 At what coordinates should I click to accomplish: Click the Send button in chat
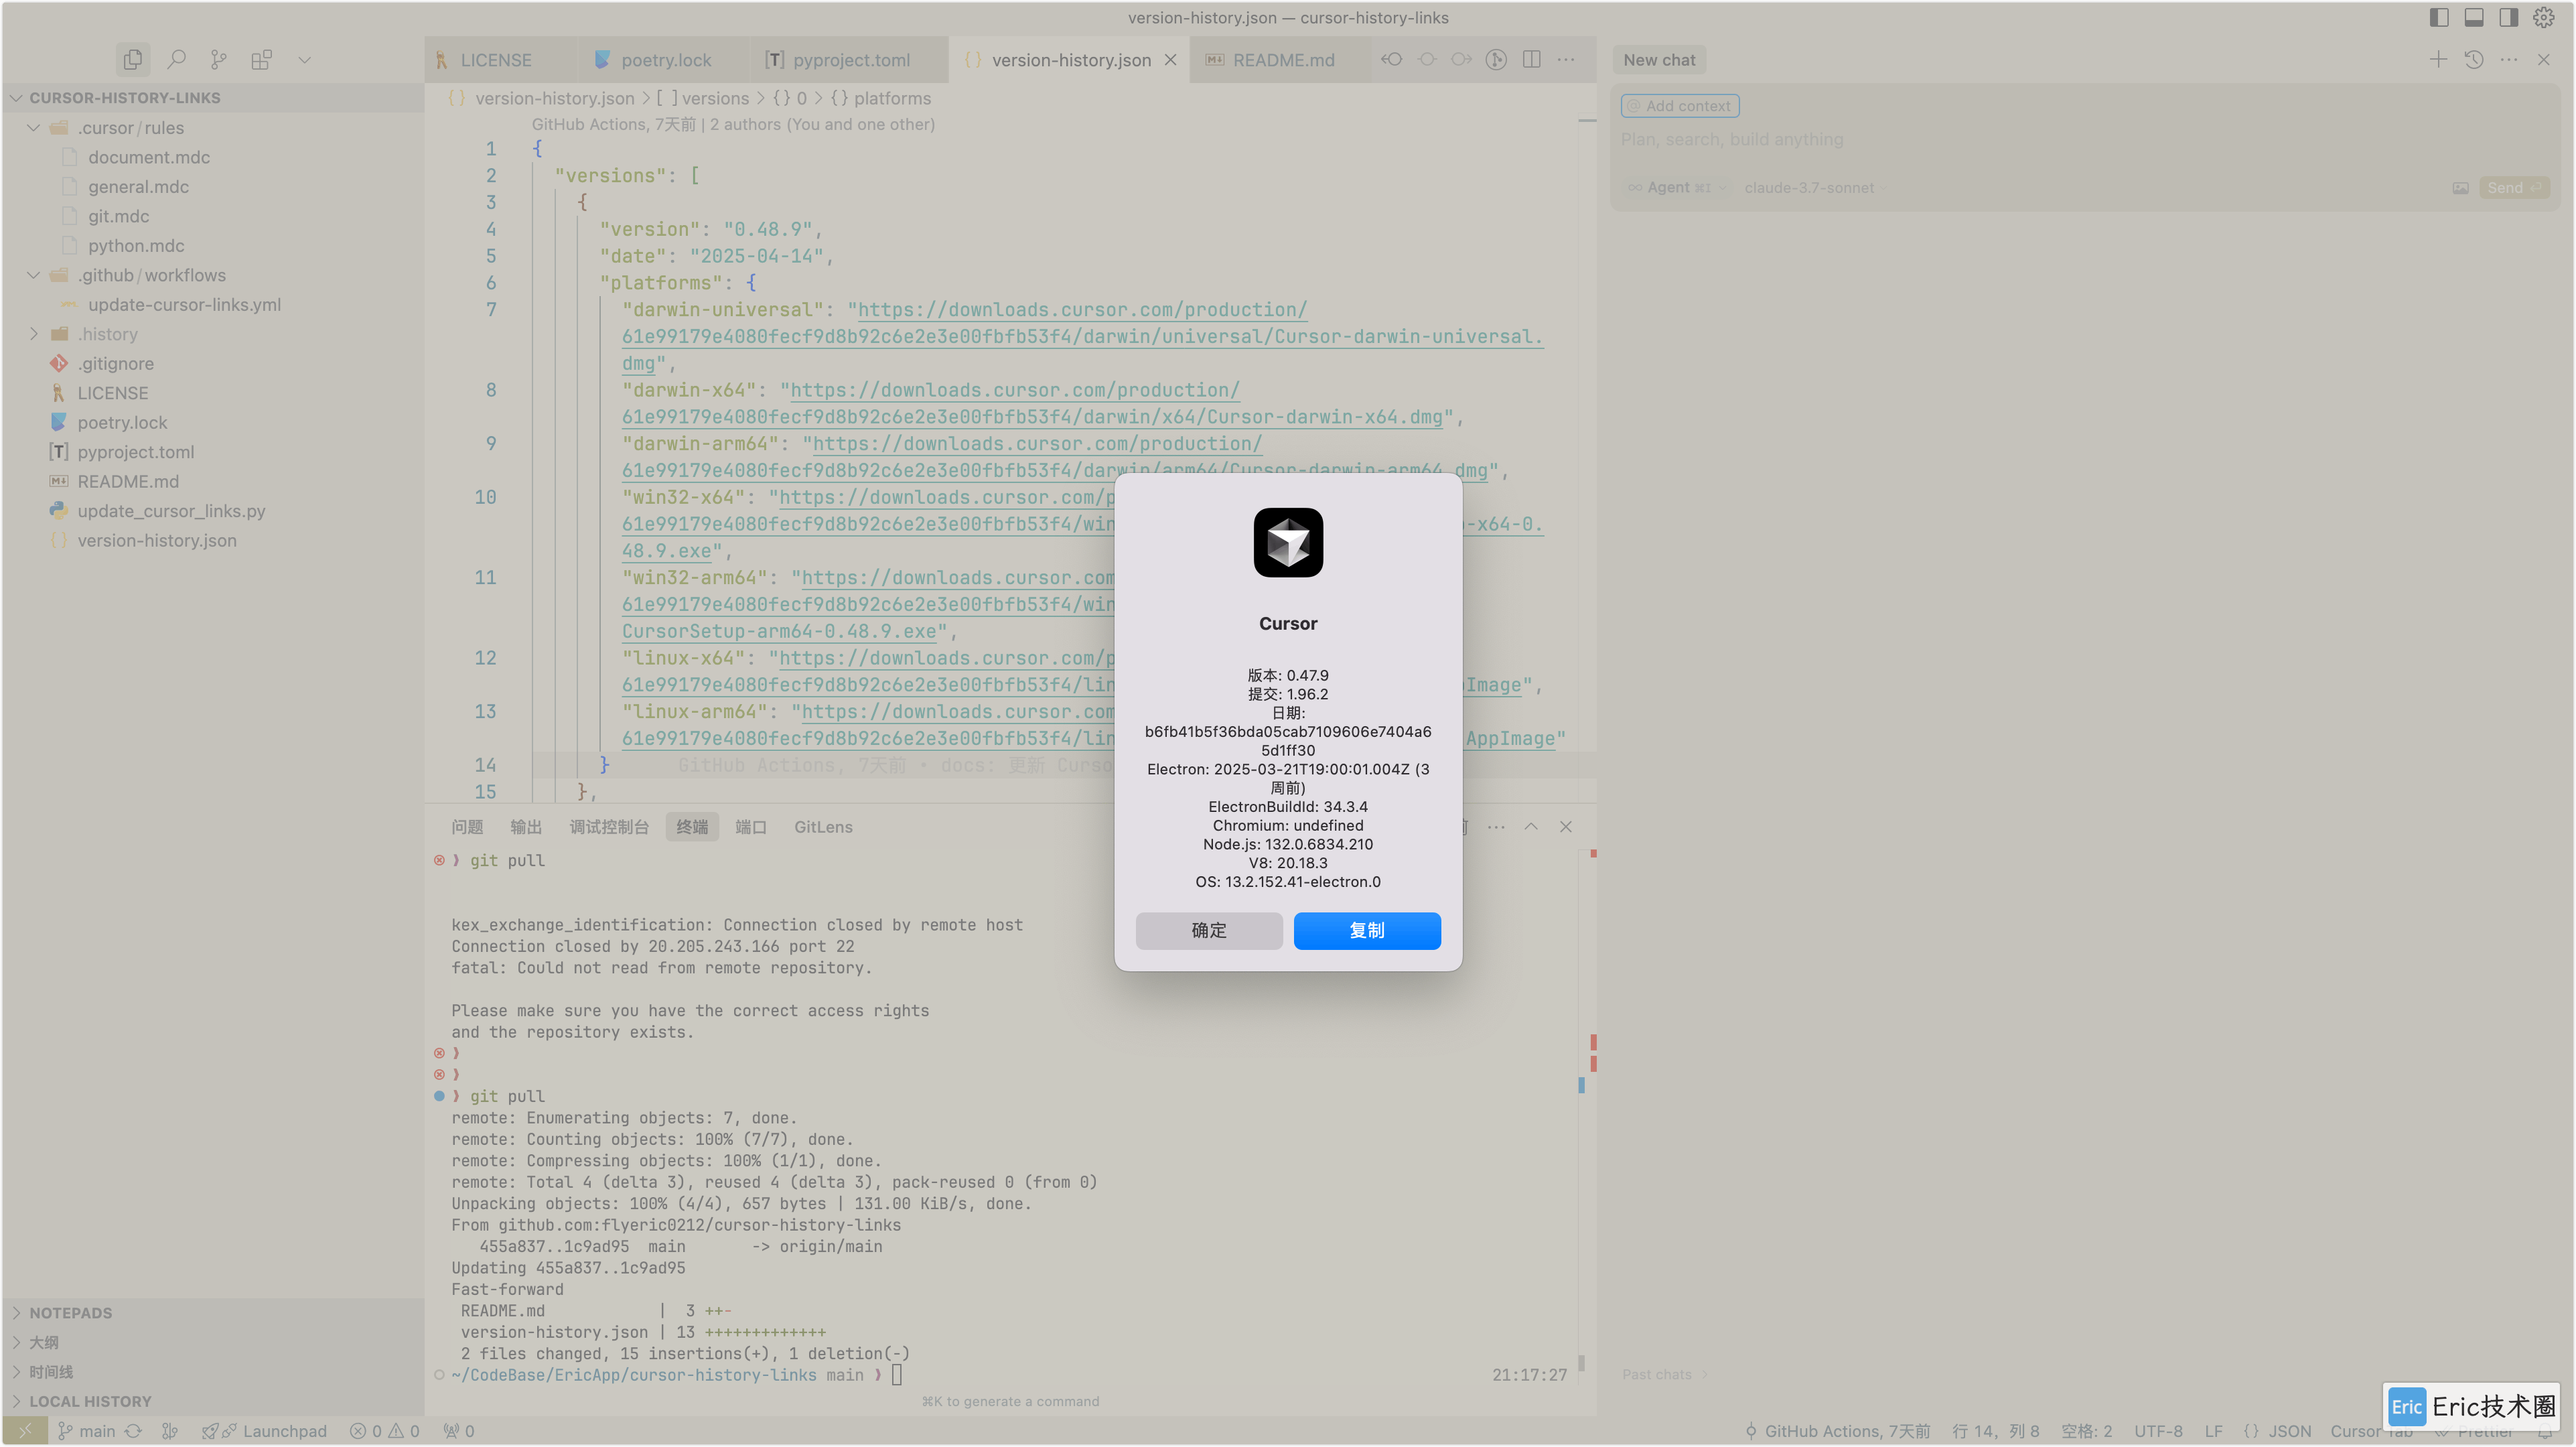[2514, 188]
